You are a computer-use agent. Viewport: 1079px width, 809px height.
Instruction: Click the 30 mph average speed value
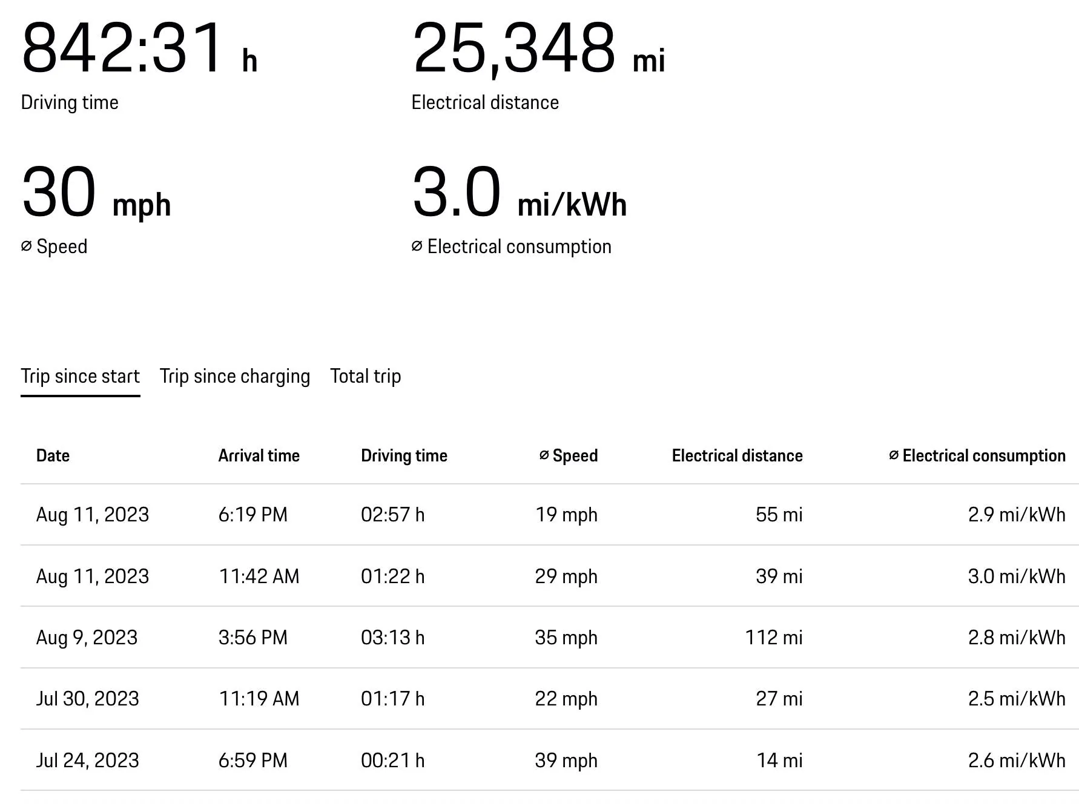(96, 192)
